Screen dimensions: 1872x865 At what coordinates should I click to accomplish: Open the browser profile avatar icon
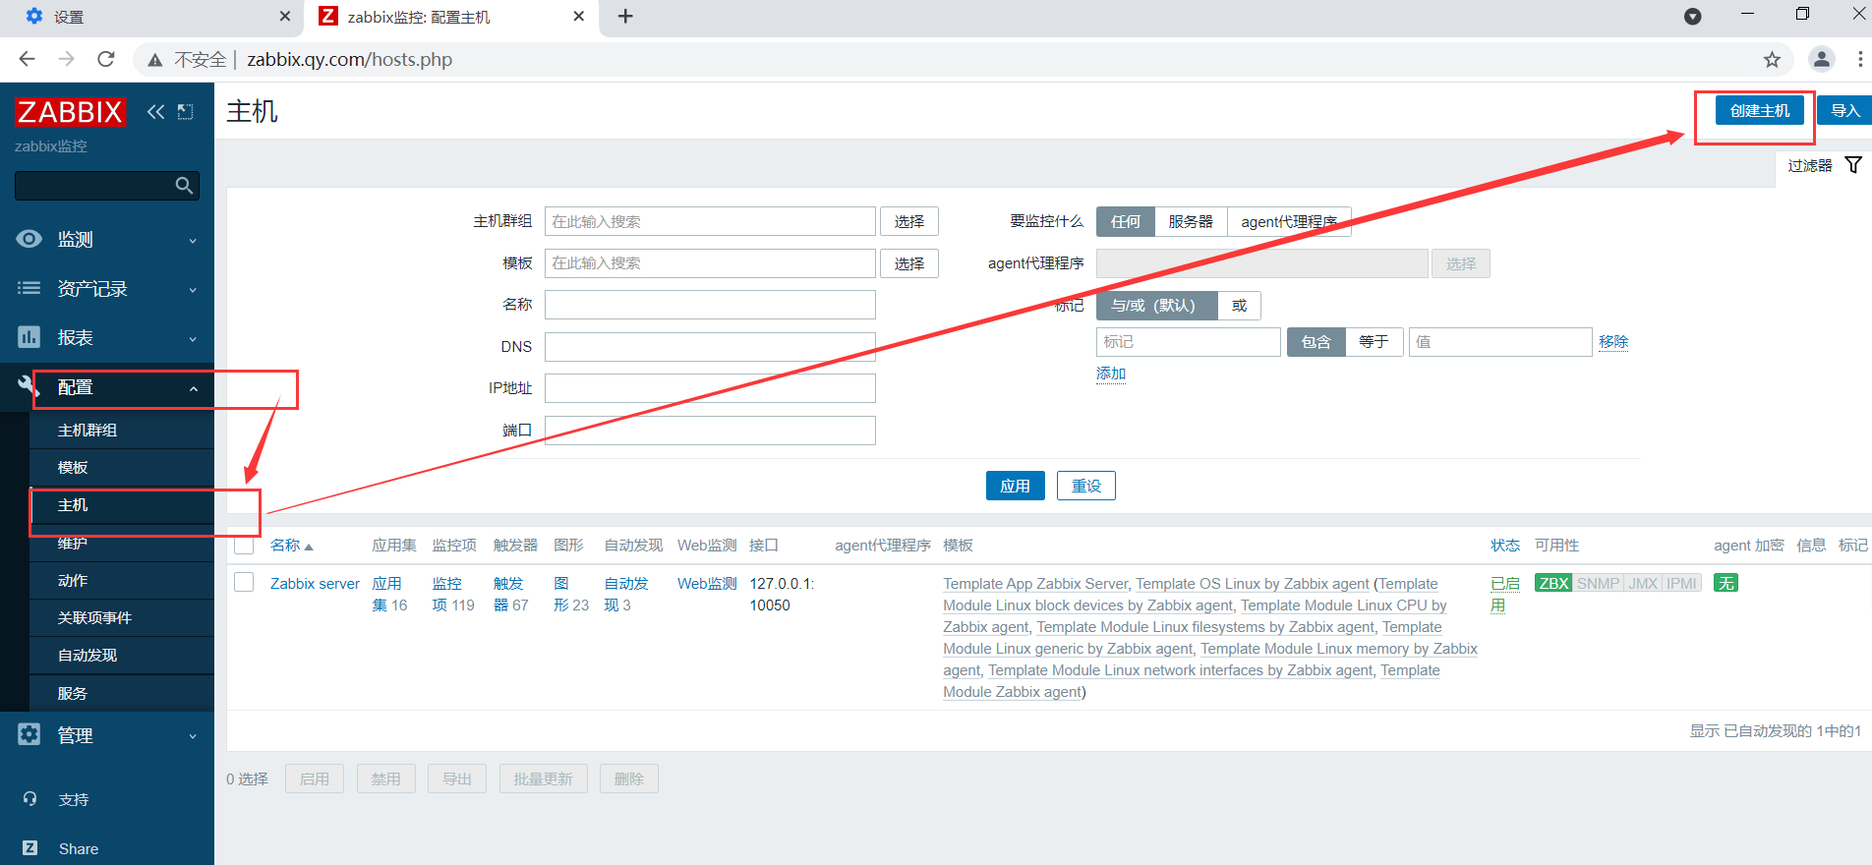pos(1822,59)
